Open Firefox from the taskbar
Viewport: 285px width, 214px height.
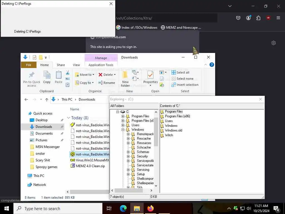coord(150,208)
